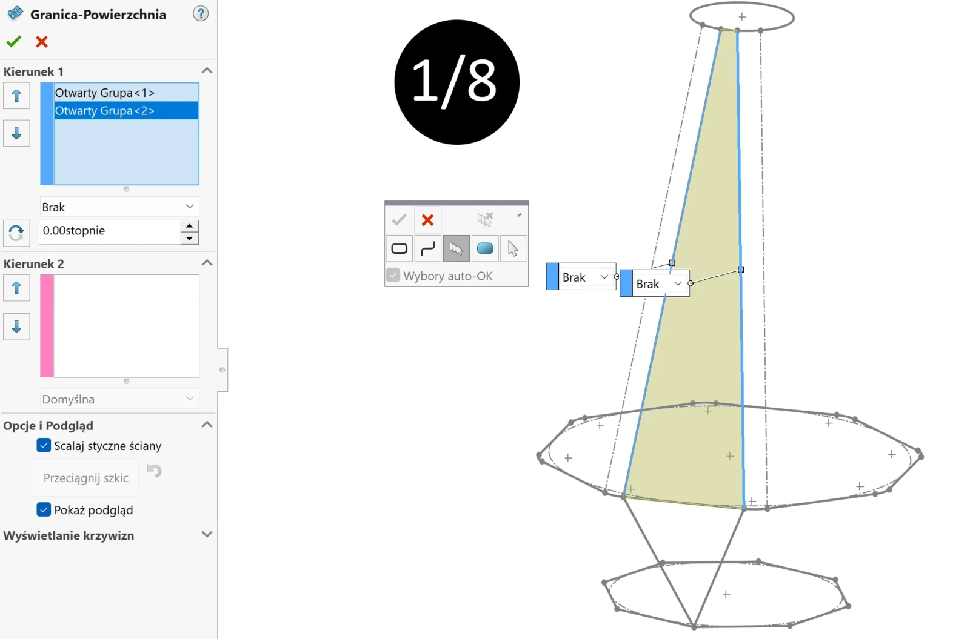The width and height of the screenshot is (970, 639).
Task: Click inside Kierunek 2 curves selection box
Action: pyautogui.click(x=126, y=326)
